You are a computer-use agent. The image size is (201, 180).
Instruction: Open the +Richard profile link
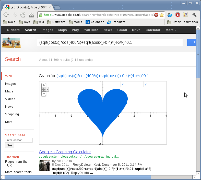pos(12,30)
